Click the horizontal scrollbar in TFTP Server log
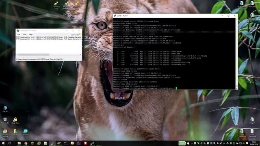Screen dimensions: 260x146 [x=34, y=54]
